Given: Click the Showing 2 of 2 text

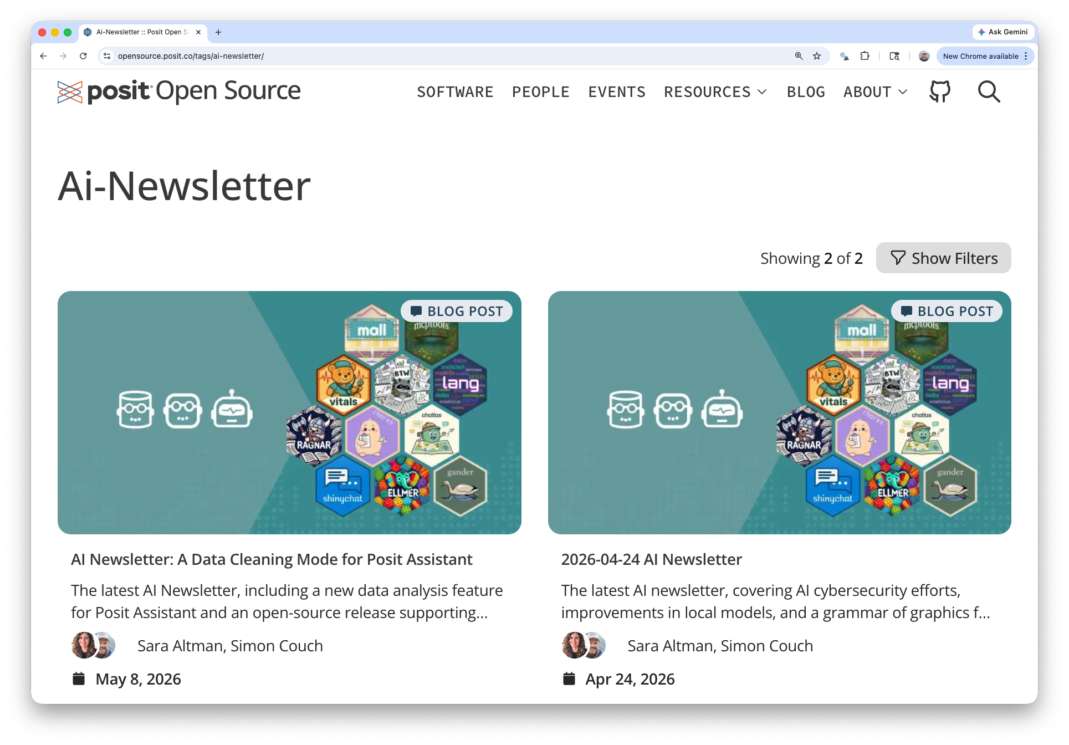Looking at the screenshot, I should (x=811, y=258).
